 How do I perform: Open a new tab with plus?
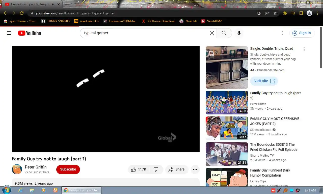68,4
